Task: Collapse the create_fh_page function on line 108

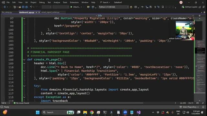Action: coord(24,60)
